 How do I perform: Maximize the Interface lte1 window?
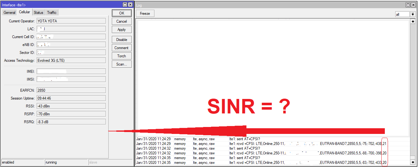tap(125, 4)
